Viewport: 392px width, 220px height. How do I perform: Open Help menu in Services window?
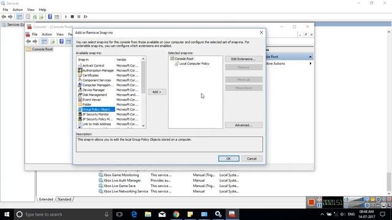tap(42, 10)
